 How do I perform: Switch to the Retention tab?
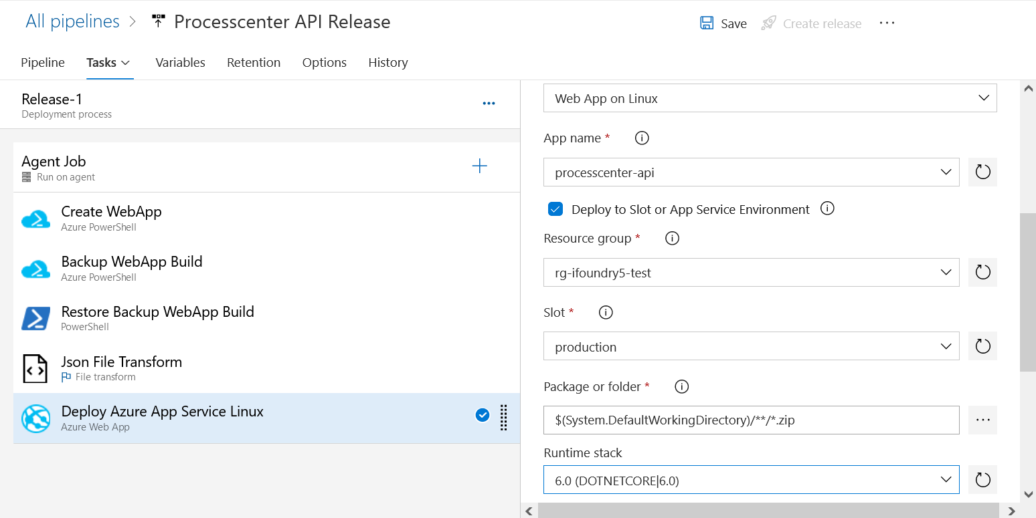click(254, 62)
